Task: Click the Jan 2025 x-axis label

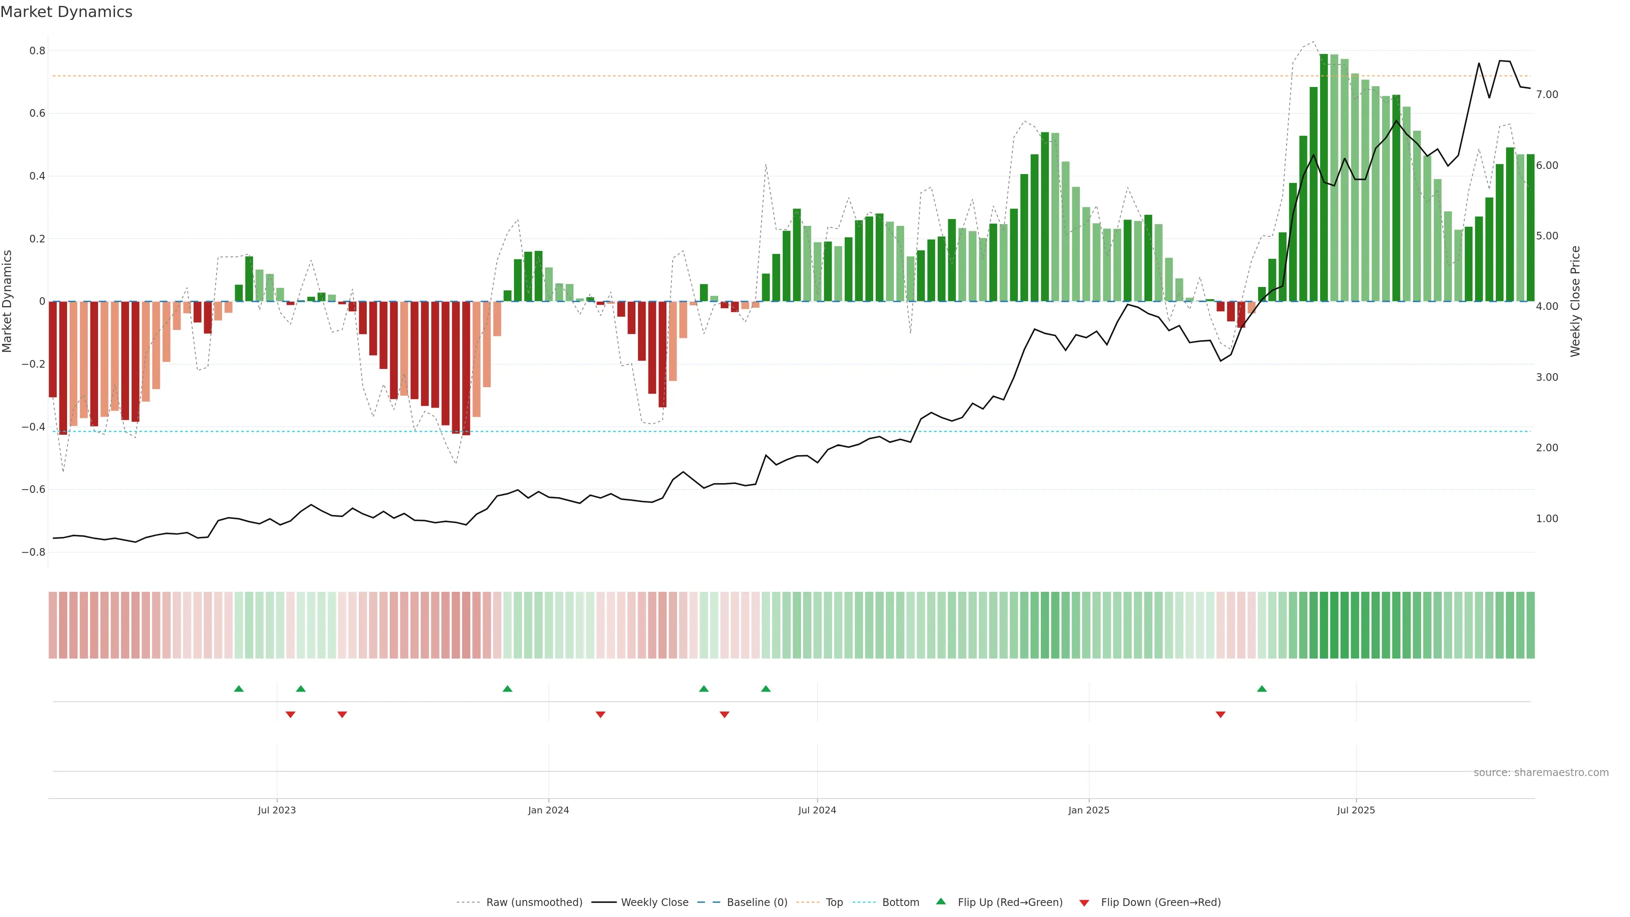Action: point(1088,810)
